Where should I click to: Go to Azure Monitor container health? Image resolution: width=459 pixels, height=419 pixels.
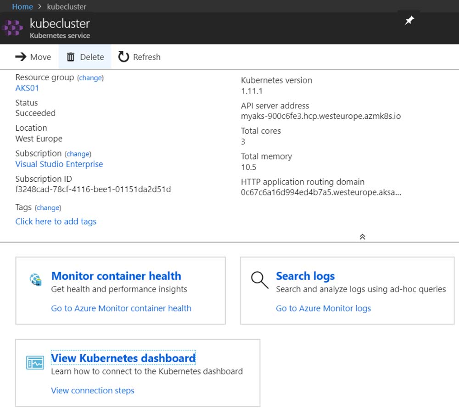pyautogui.click(x=121, y=308)
